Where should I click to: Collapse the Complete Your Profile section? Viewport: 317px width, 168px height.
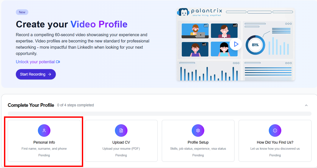[x=306, y=105]
